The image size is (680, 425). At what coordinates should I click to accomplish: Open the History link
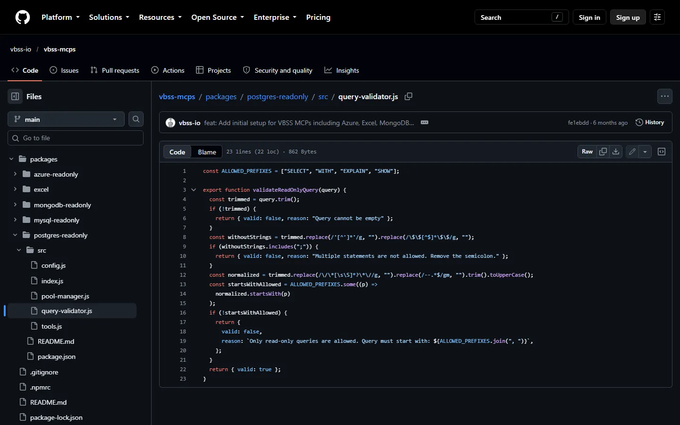[x=650, y=122]
